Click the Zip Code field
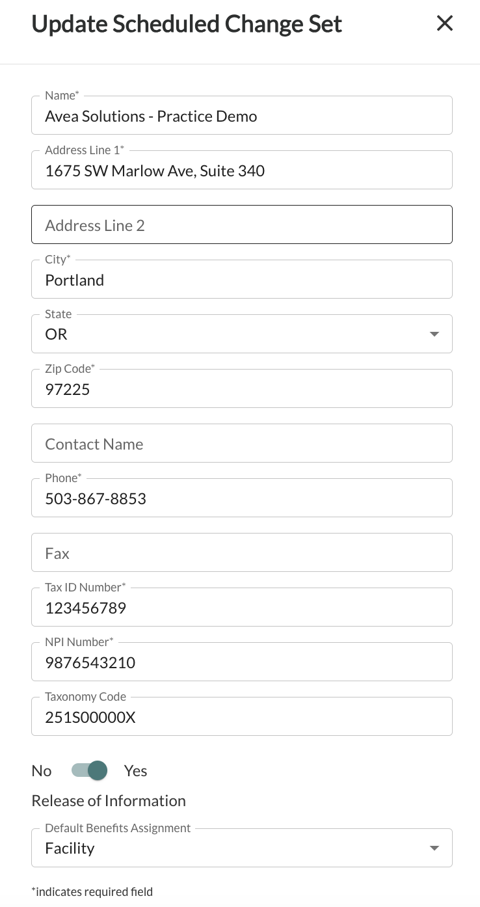The height and width of the screenshot is (907, 480). pyautogui.click(x=242, y=389)
